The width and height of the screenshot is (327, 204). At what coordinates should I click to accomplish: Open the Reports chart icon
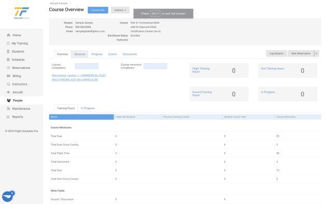[x=8, y=116]
